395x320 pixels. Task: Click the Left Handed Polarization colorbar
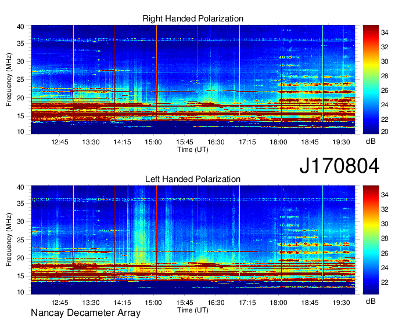(x=371, y=239)
